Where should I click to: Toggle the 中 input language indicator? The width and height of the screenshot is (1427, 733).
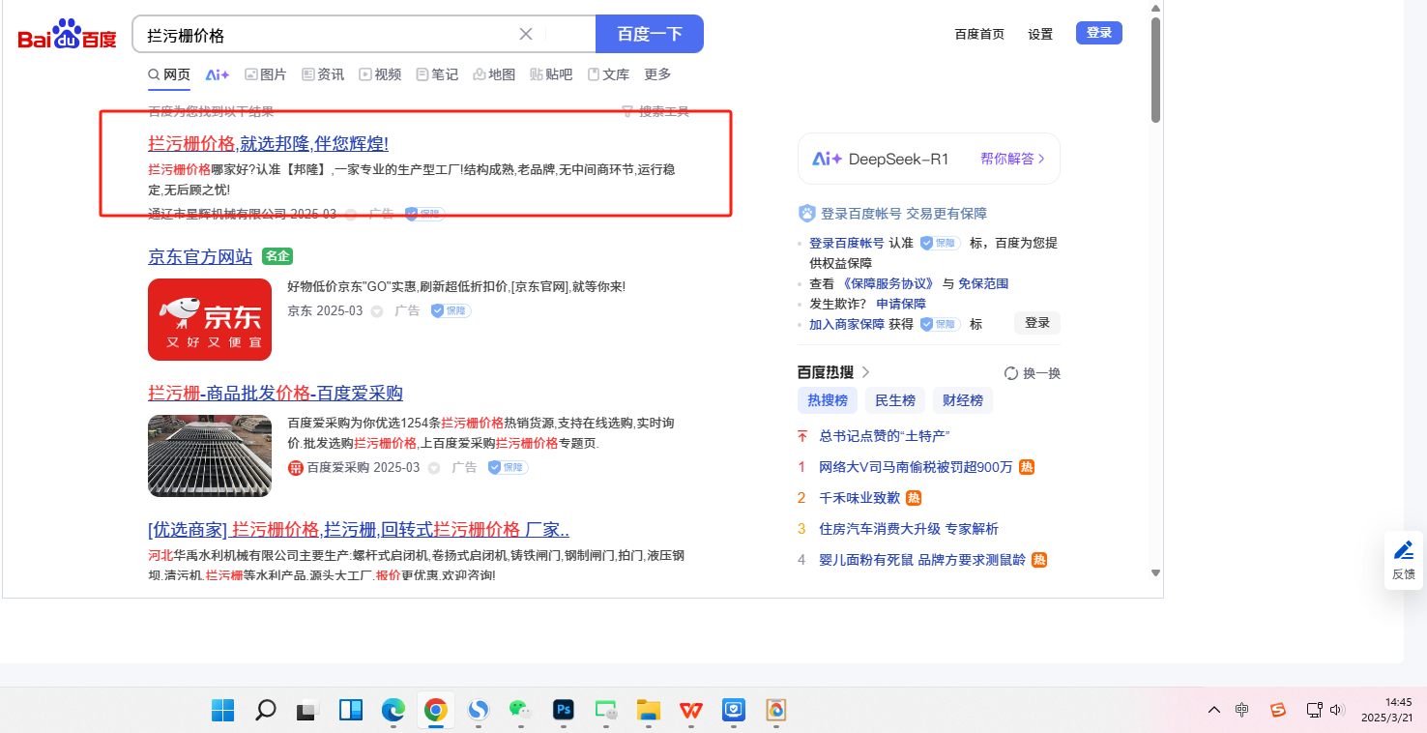click(x=1242, y=711)
